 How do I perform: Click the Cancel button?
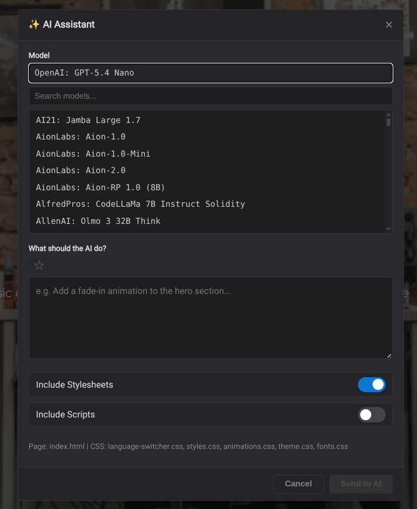[x=298, y=484]
